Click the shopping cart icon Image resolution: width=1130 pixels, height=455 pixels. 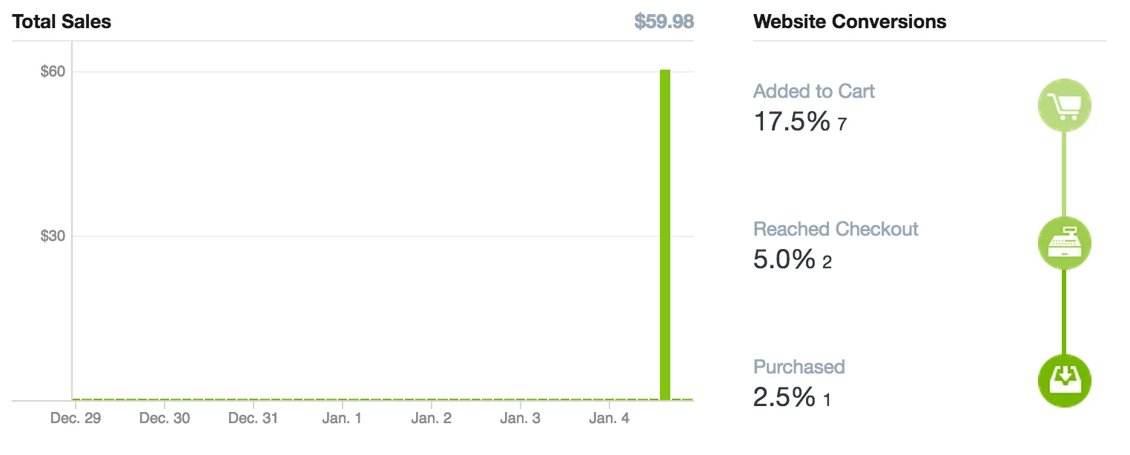[1064, 106]
